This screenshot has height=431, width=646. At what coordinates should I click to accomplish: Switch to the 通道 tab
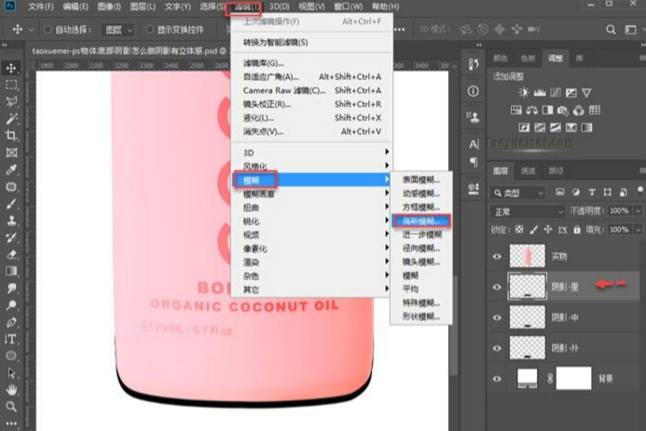[528, 170]
